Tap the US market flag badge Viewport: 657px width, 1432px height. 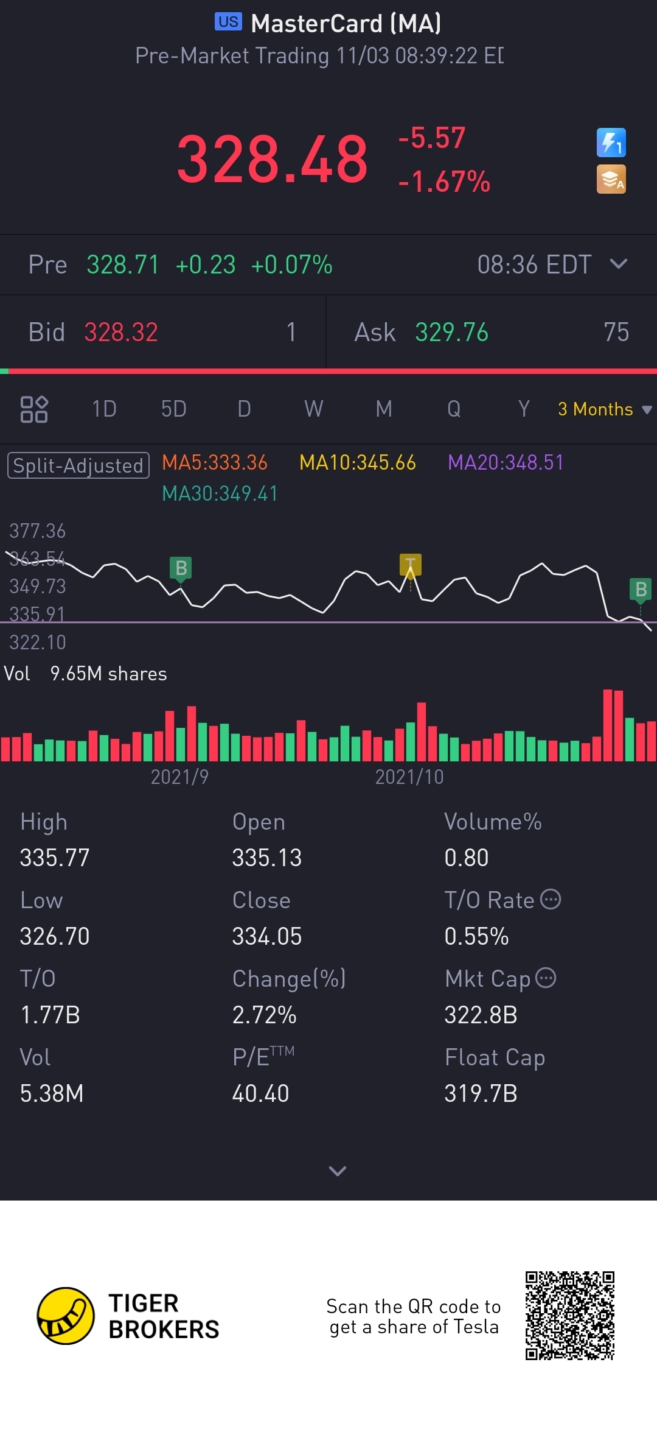tap(228, 22)
